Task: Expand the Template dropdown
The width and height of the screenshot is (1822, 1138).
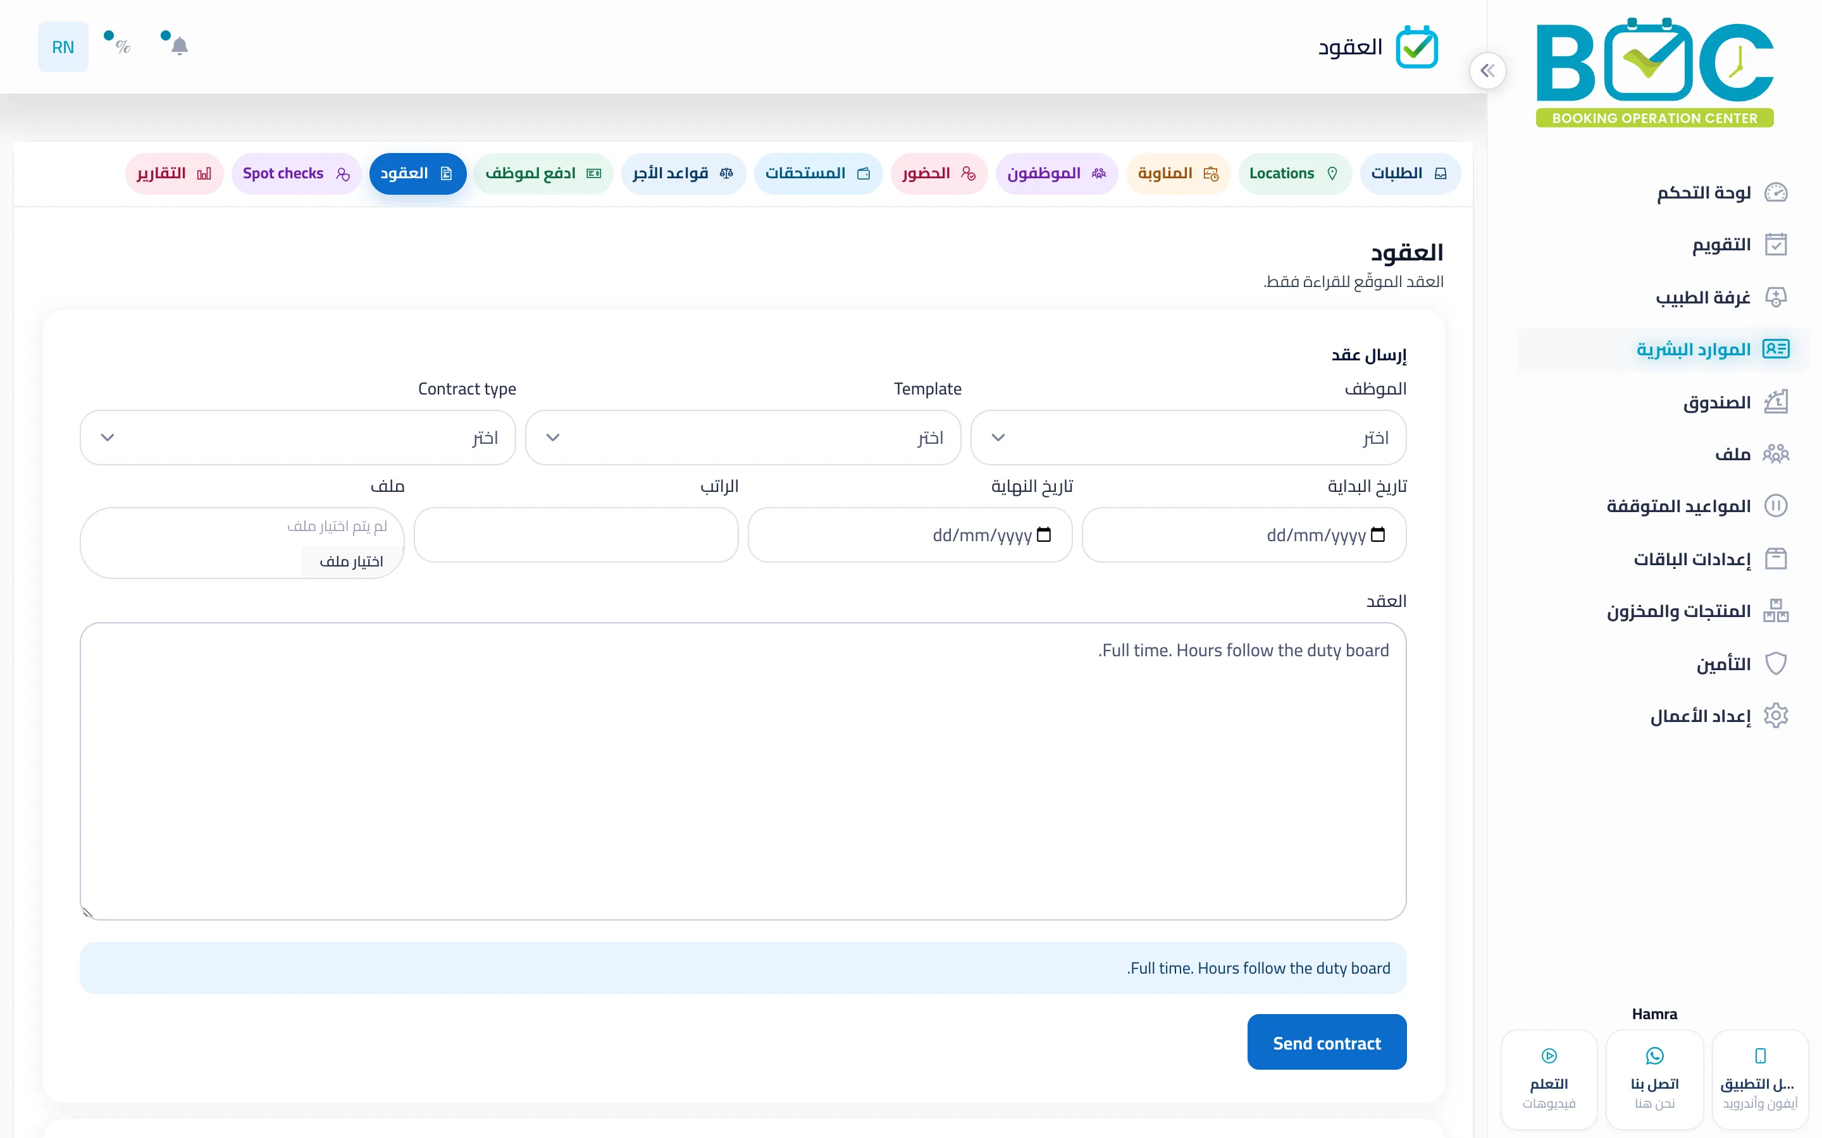Action: [743, 437]
